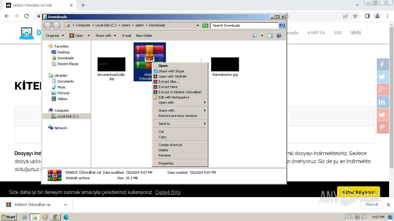Image resolution: width=394 pixels, height=221 pixels.
Task: Choose Copy in the context menu
Action: (x=180, y=137)
